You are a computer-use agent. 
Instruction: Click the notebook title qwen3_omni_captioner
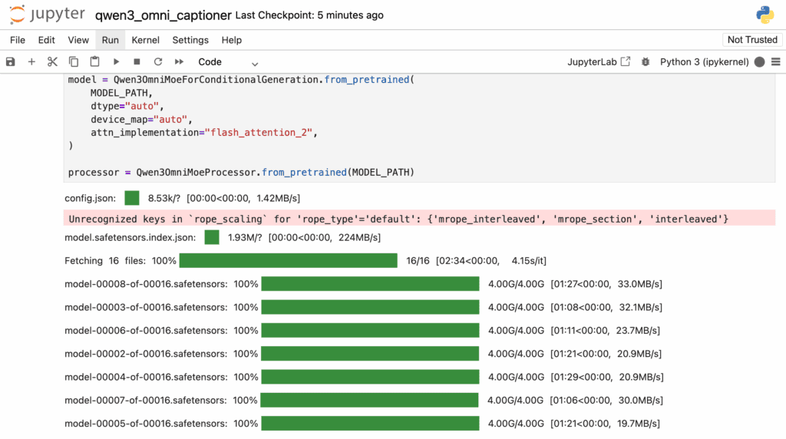pos(163,15)
